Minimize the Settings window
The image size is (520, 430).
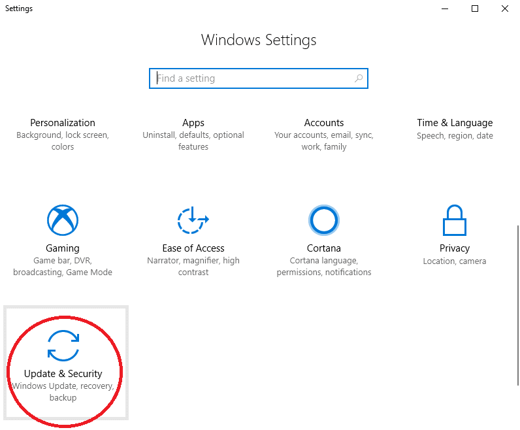pyautogui.click(x=445, y=8)
